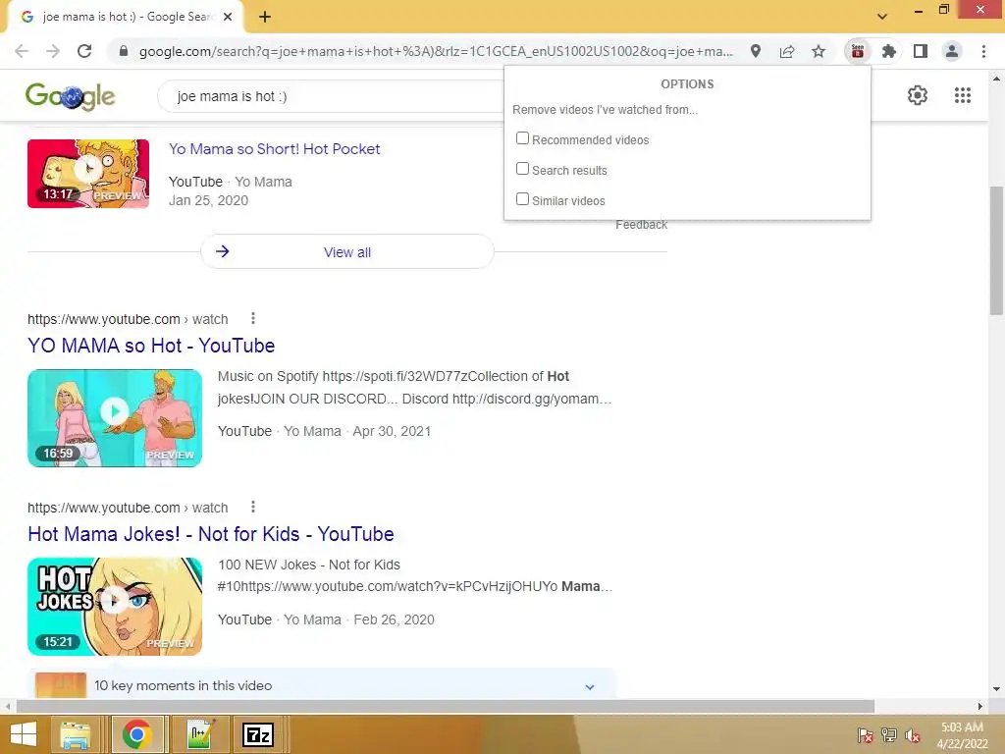Play the Hot Pocket video thumbnail

pos(88,174)
